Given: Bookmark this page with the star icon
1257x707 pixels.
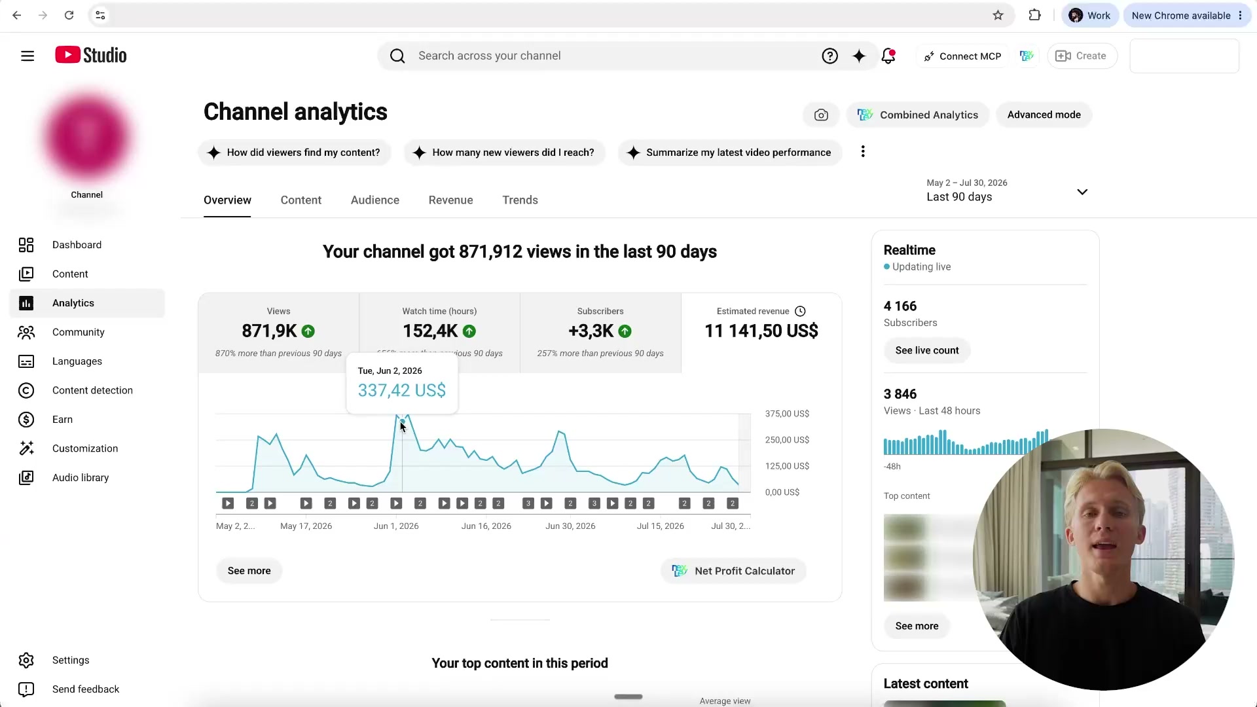Looking at the screenshot, I should coord(998,15).
